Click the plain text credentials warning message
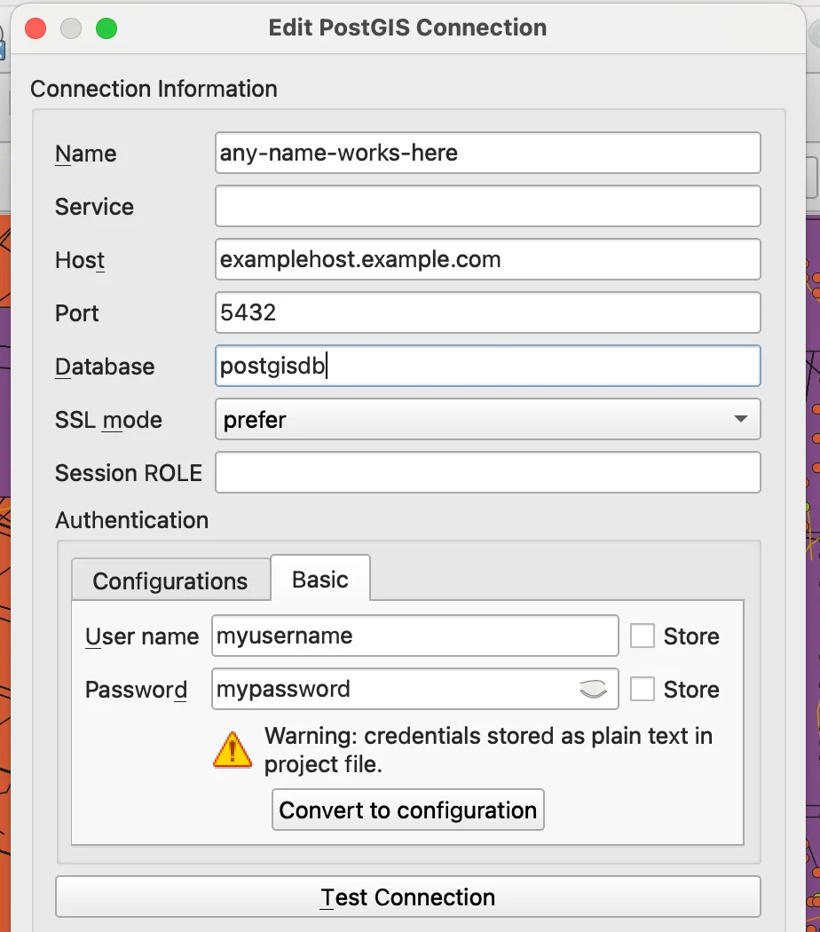820x932 pixels. tap(488, 750)
